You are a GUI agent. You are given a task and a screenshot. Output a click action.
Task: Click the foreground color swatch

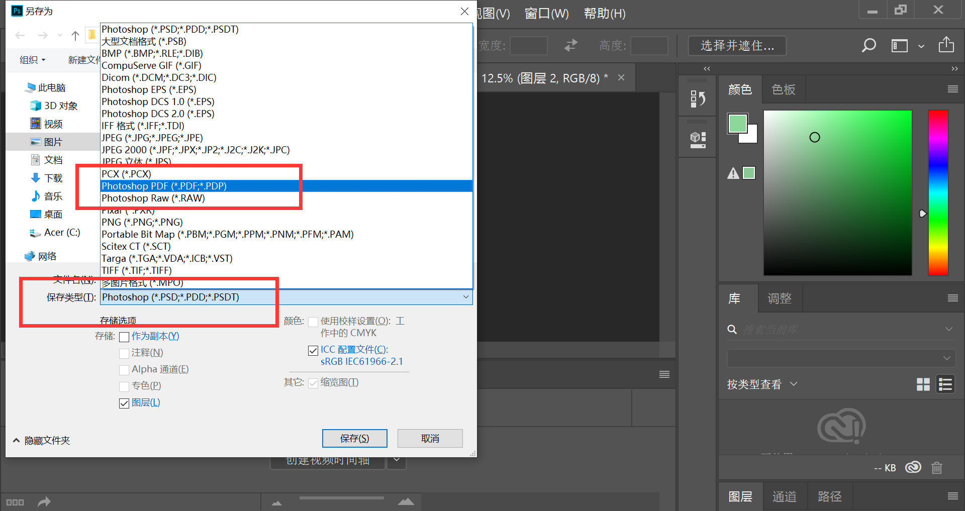737,124
